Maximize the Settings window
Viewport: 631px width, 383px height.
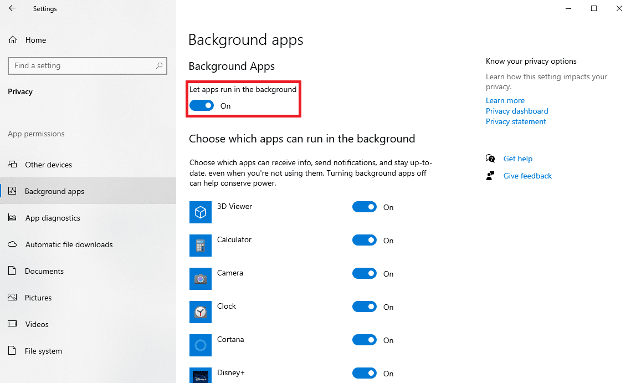tap(593, 8)
